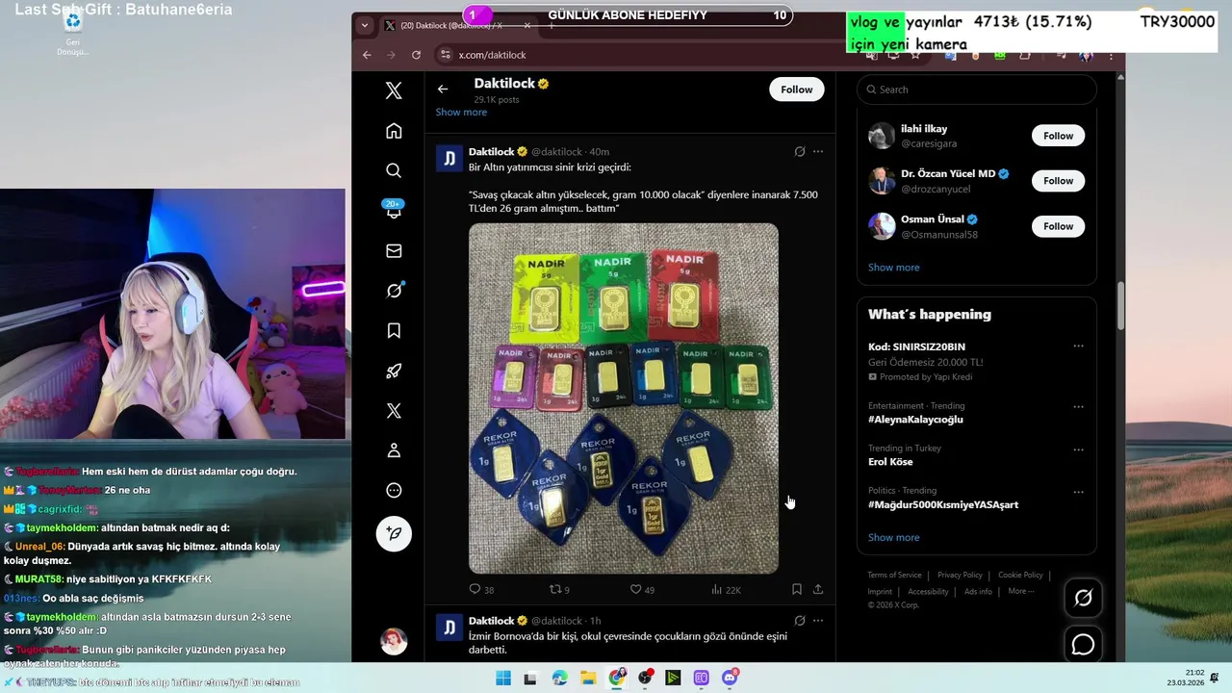Open OBS Studio from taskbar

click(645, 678)
